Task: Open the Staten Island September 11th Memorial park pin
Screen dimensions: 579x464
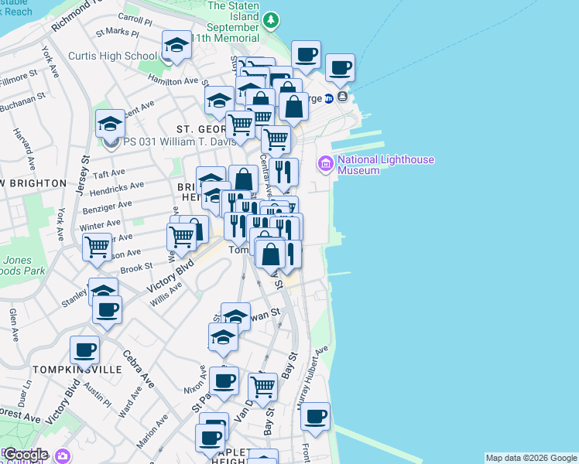Action: tap(271, 20)
